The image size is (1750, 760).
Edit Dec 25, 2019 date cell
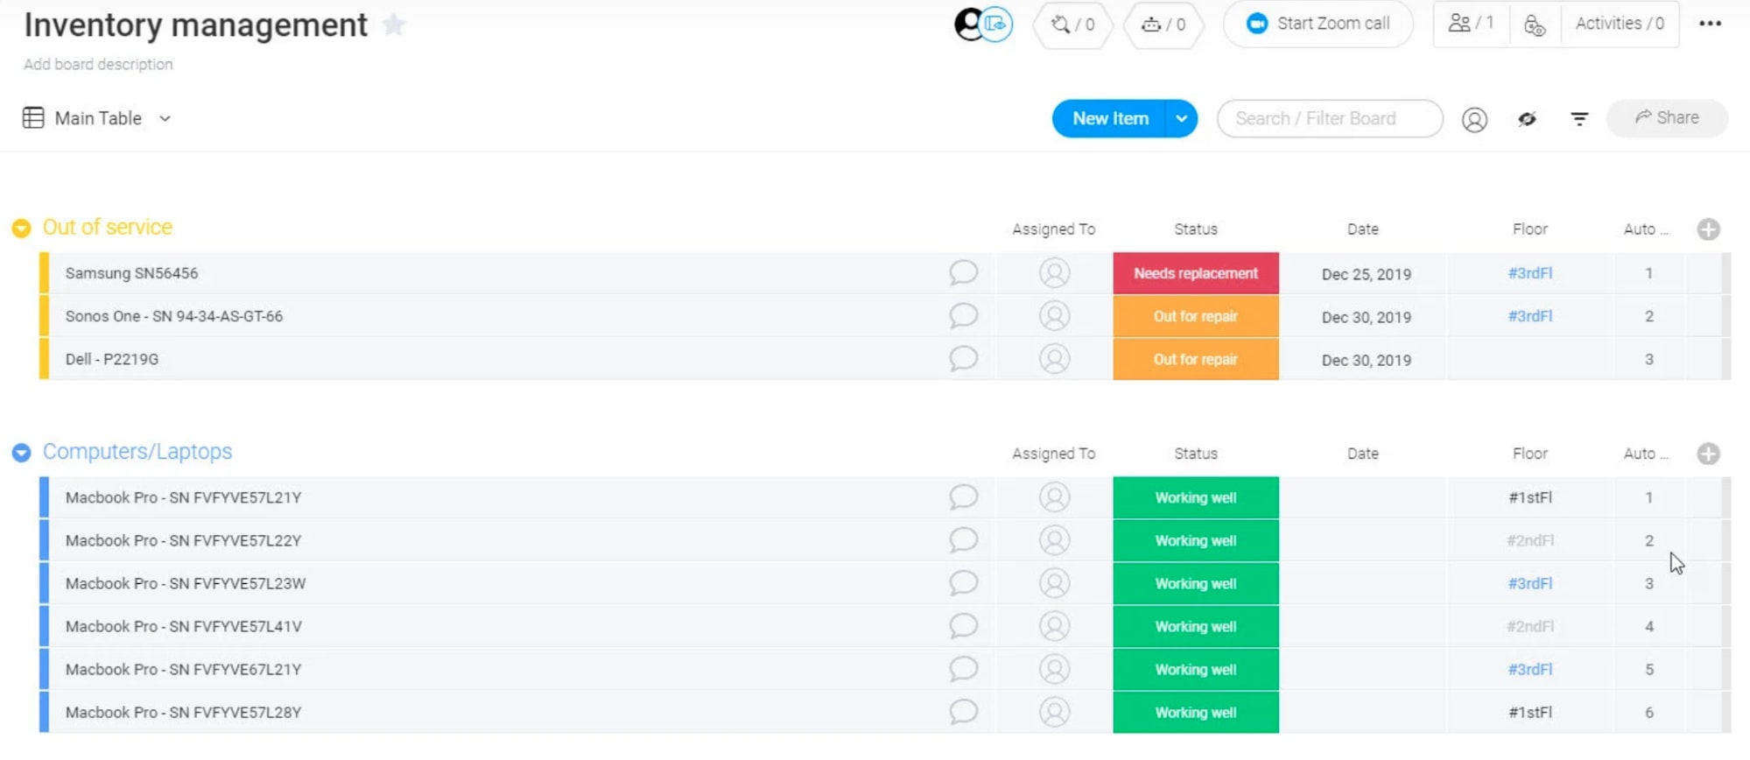pos(1366,274)
